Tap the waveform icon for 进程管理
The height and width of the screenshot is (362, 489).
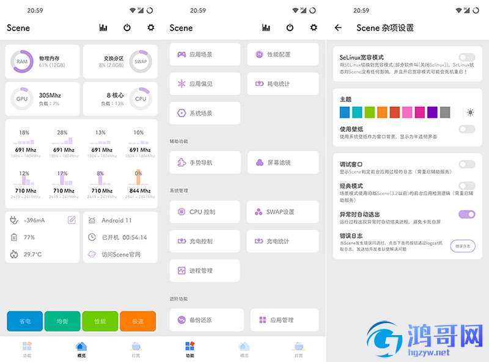(x=182, y=270)
